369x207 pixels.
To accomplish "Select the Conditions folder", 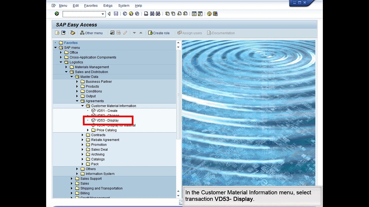I will (94, 91).
